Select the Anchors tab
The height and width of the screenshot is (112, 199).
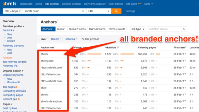[x=48, y=29]
